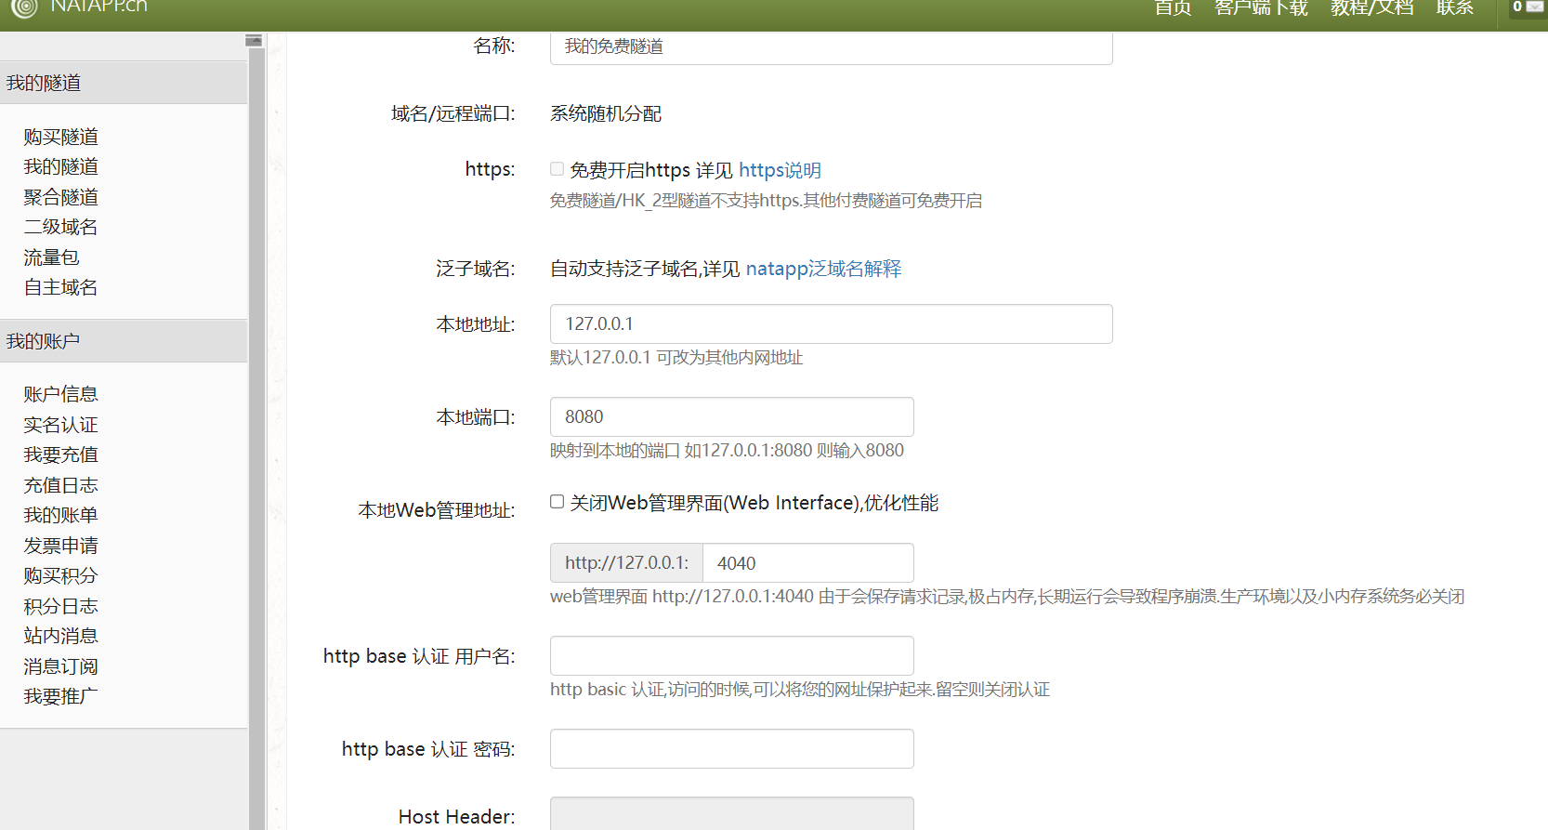Viewport: 1548px width, 830px height.
Task: Open the https说明 link
Action: click(780, 170)
